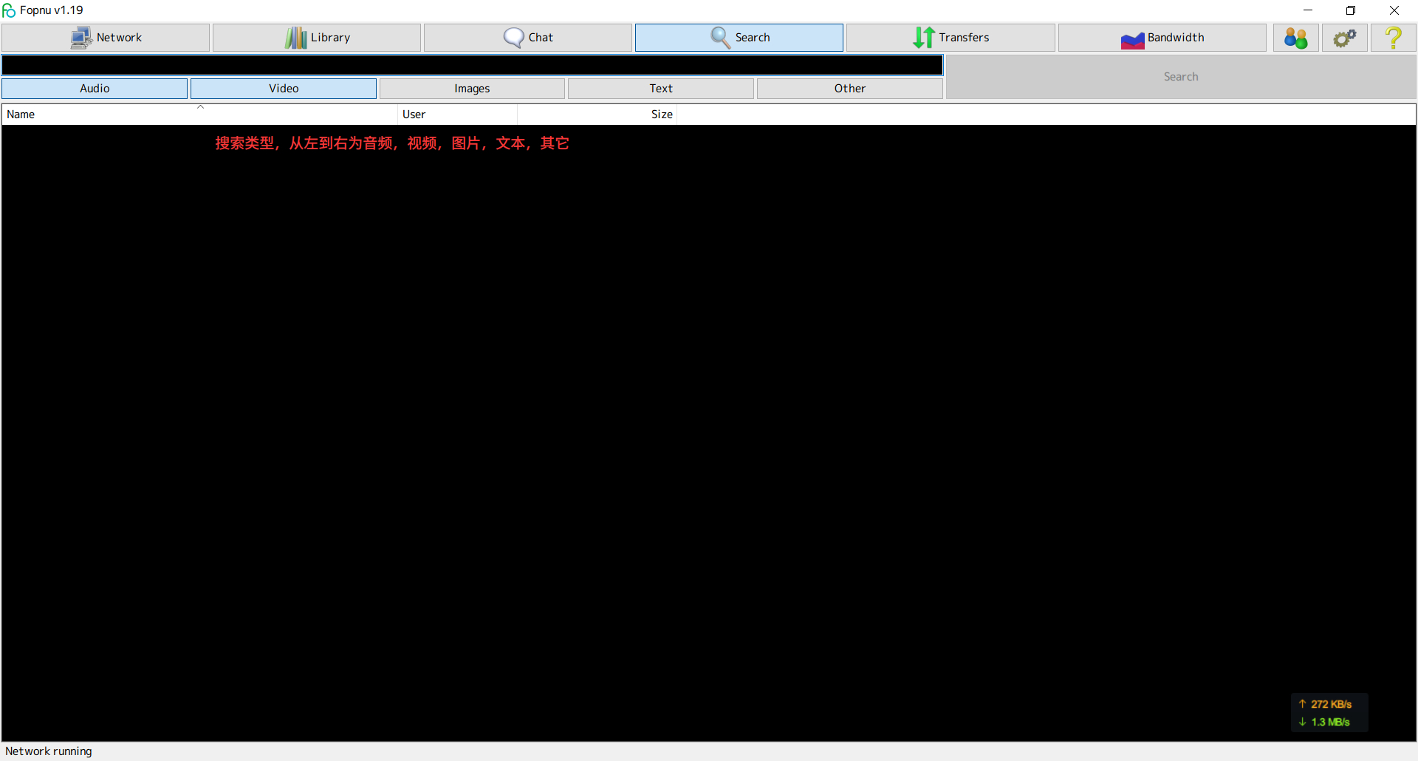Sort results by User column
1418x761 pixels.
point(457,115)
